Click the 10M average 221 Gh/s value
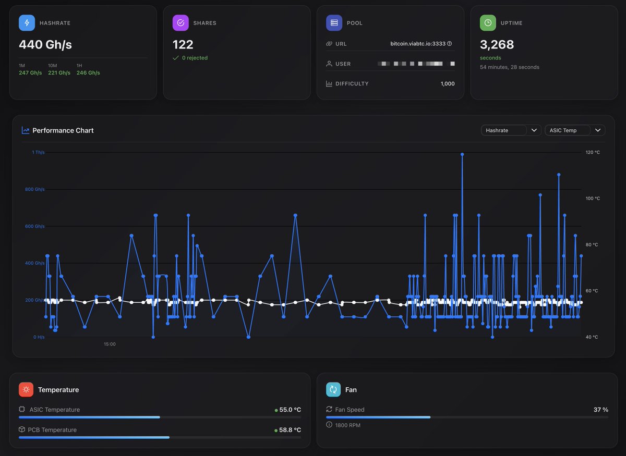Viewport: 626px width, 456px height. point(59,73)
